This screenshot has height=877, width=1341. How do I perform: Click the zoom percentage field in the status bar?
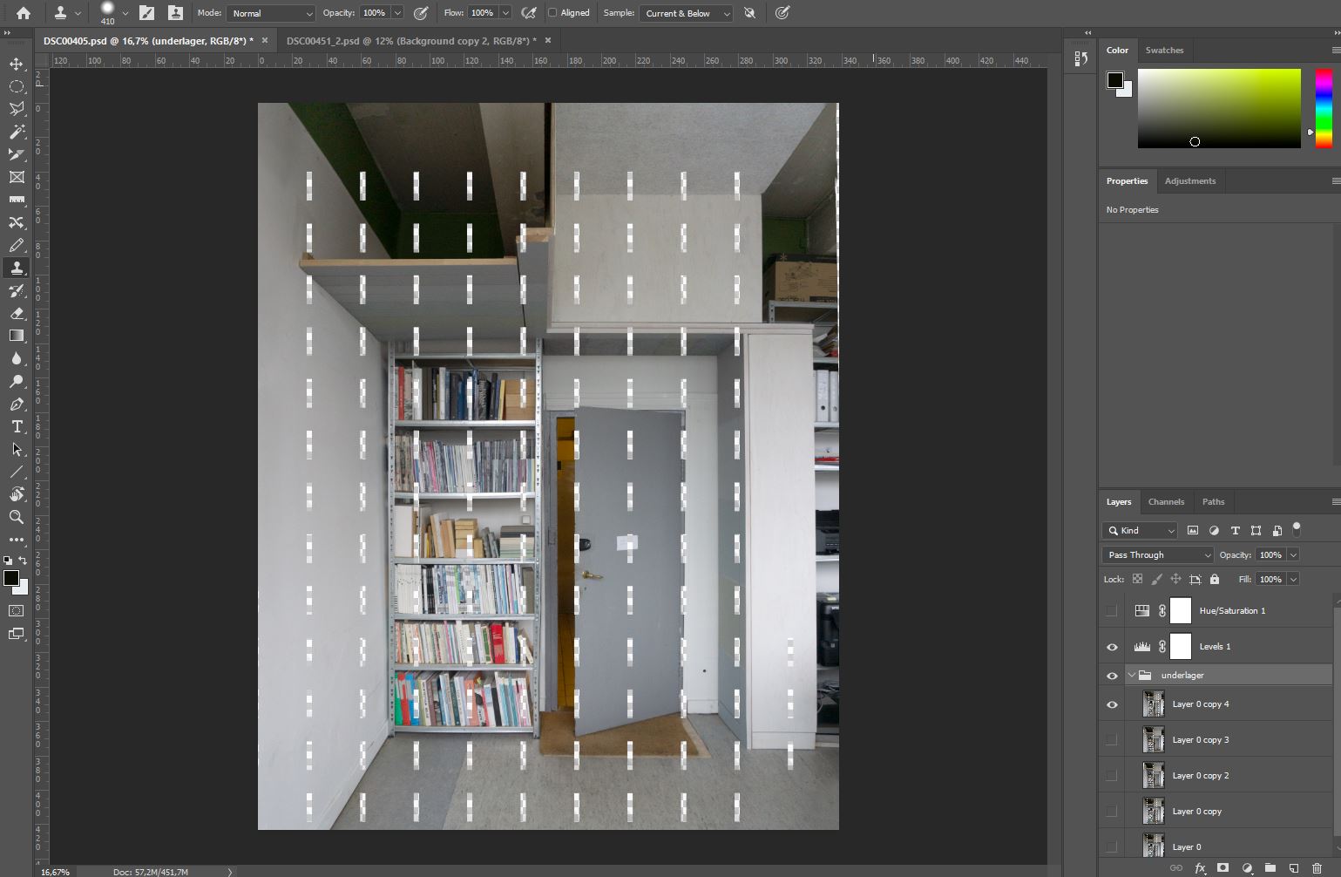[54, 871]
